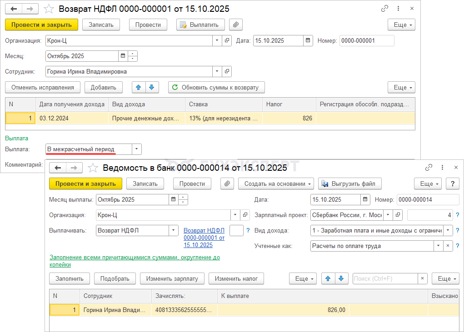This screenshot has height=332, width=464.
Task: Click Изменить налог button
Action: coord(236,278)
